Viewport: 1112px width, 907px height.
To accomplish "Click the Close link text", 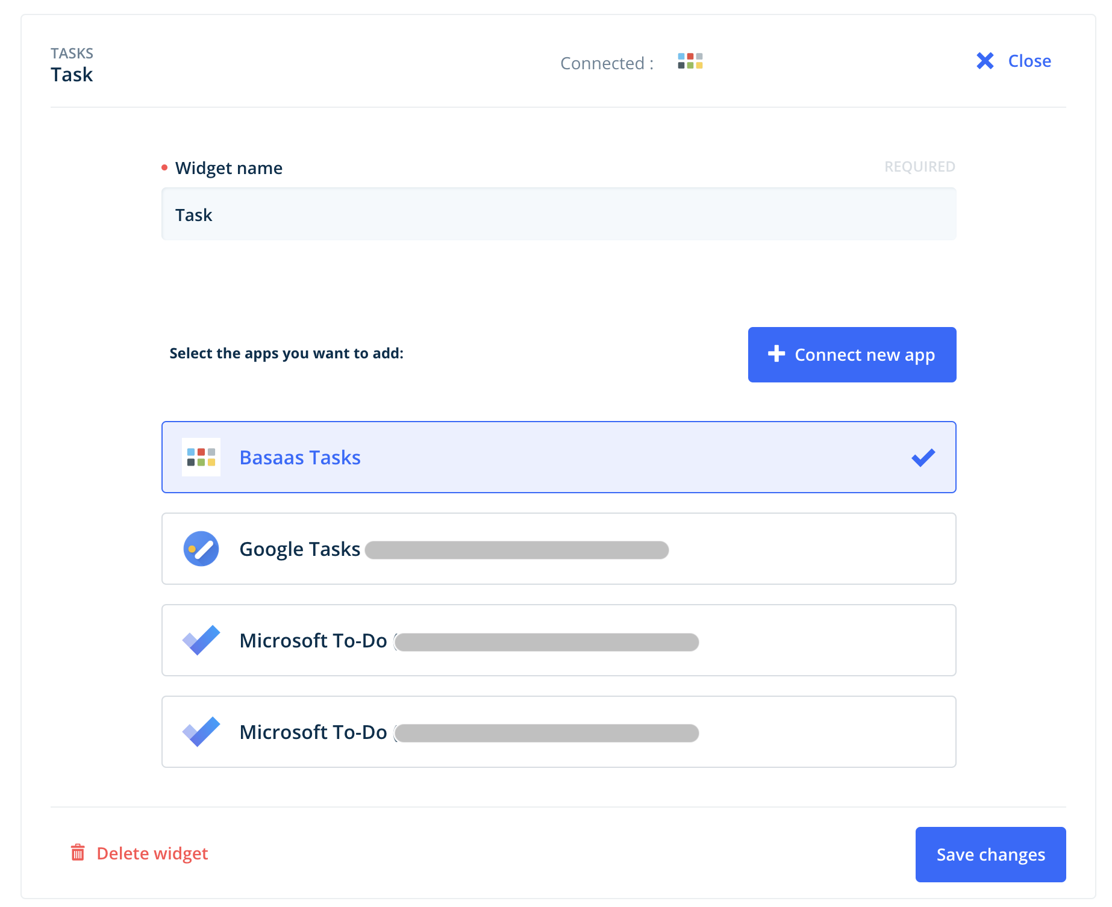I will click(1029, 61).
